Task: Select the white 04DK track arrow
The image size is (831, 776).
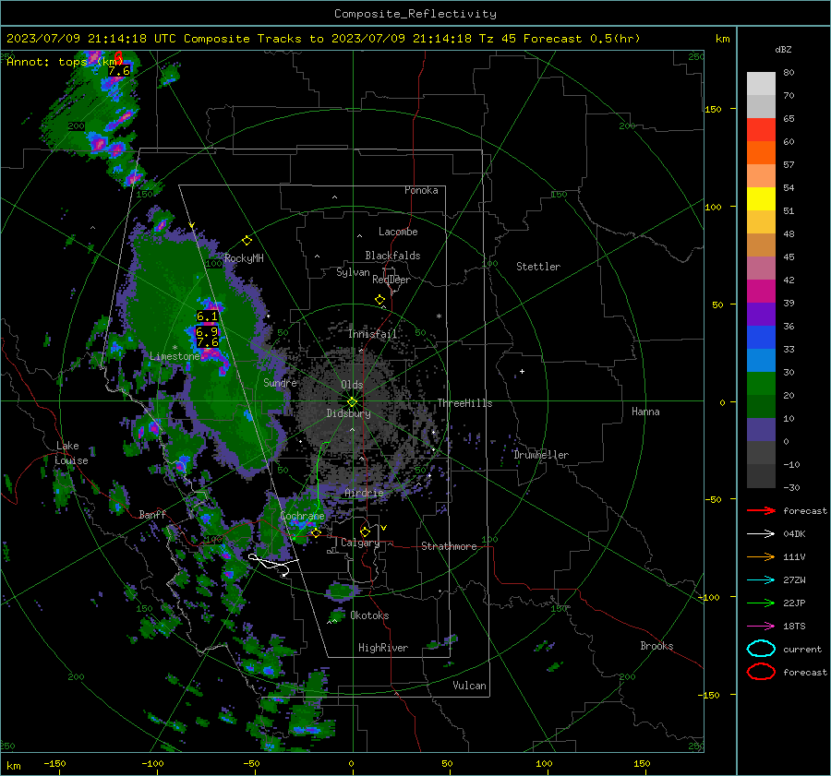Action: [761, 533]
